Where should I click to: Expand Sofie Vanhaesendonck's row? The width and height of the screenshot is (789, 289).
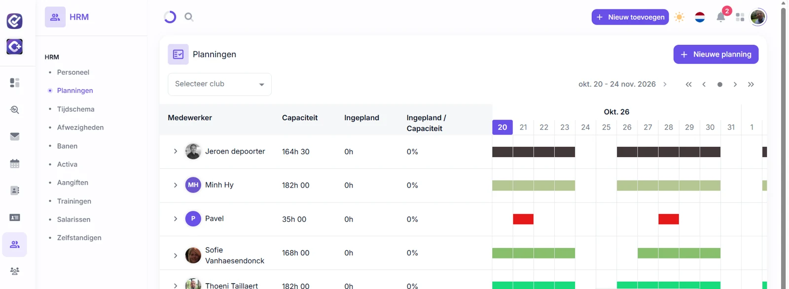(176, 256)
